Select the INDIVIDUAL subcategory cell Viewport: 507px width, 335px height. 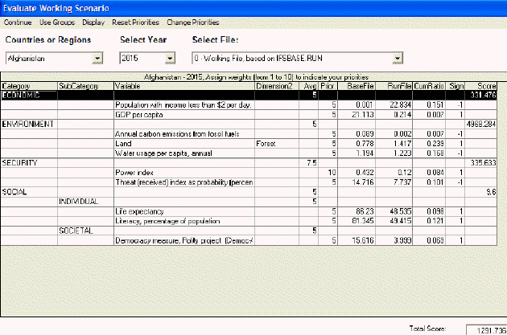[x=85, y=201]
